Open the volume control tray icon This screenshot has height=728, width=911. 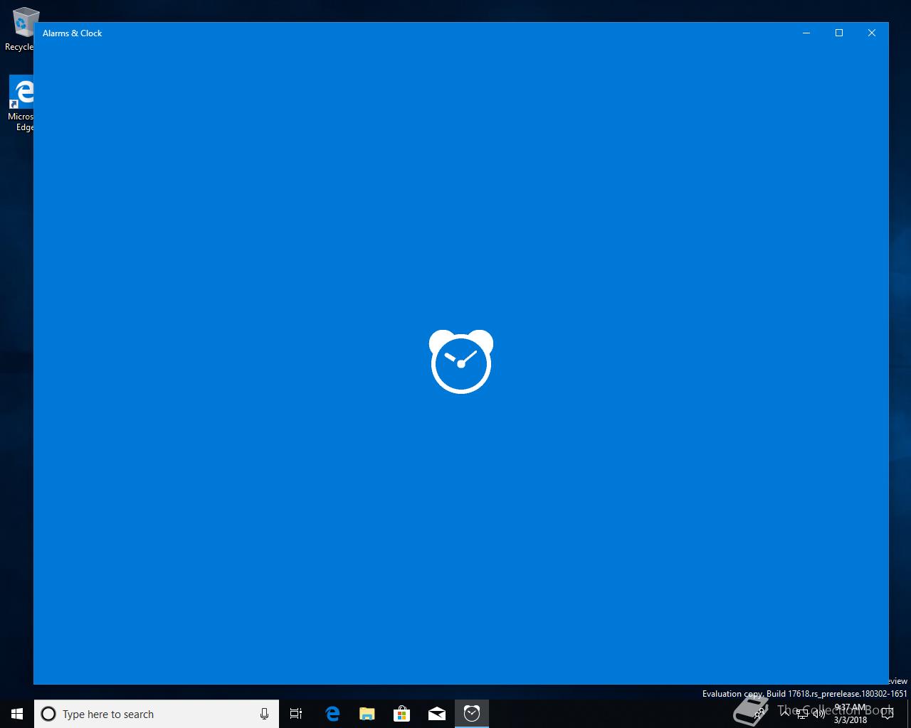(819, 714)
